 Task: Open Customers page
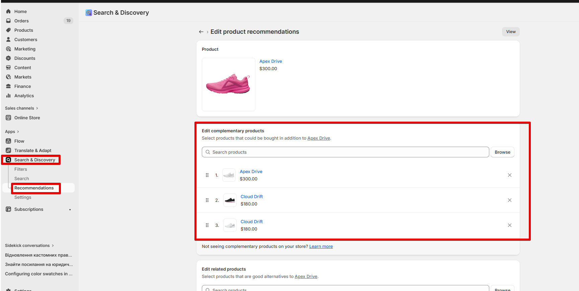pos(26,39)
